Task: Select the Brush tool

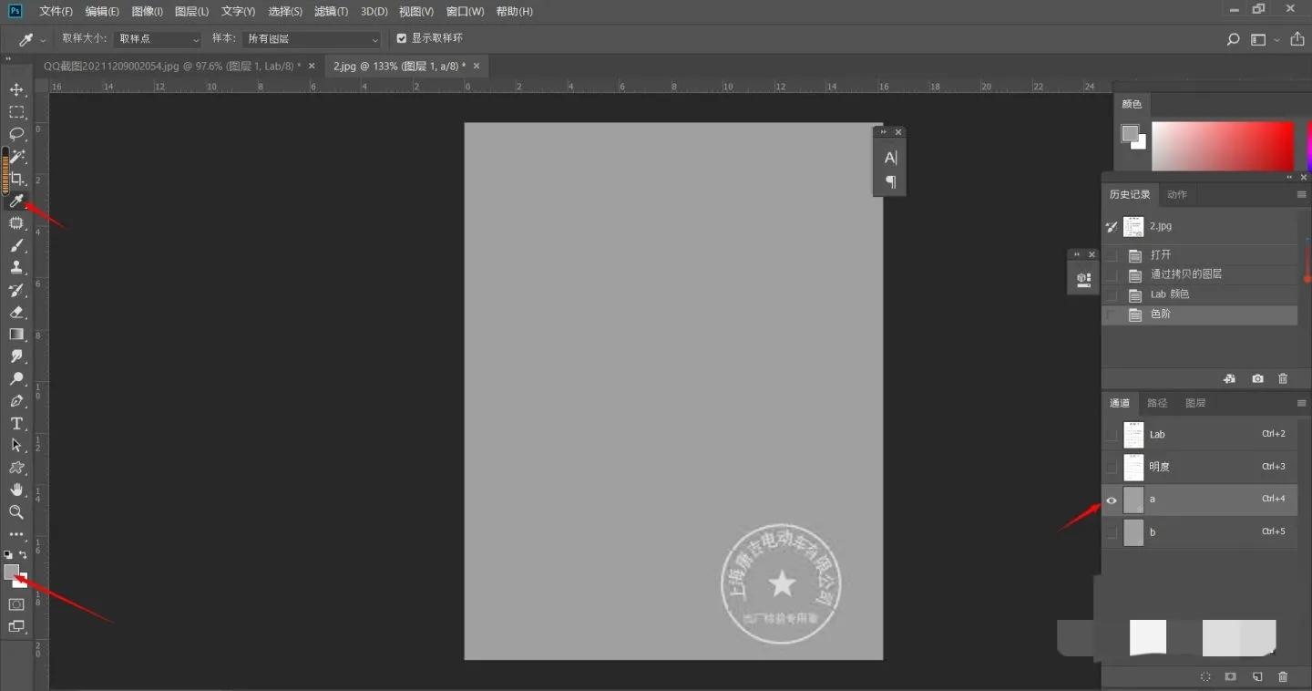Action: 16,245
